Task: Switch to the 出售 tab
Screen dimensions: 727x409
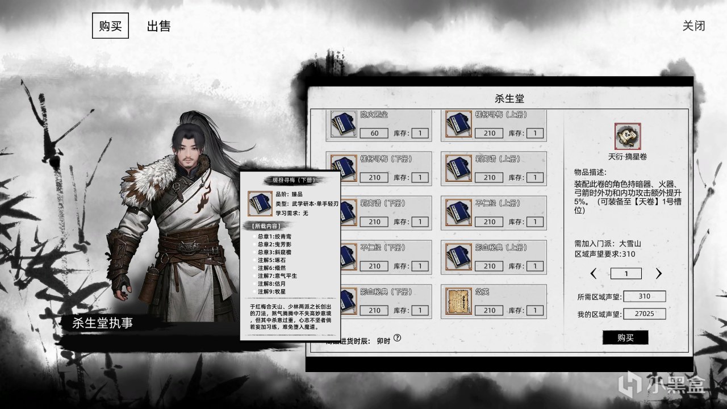Action: pyautogui.click(x=158, y=26)
